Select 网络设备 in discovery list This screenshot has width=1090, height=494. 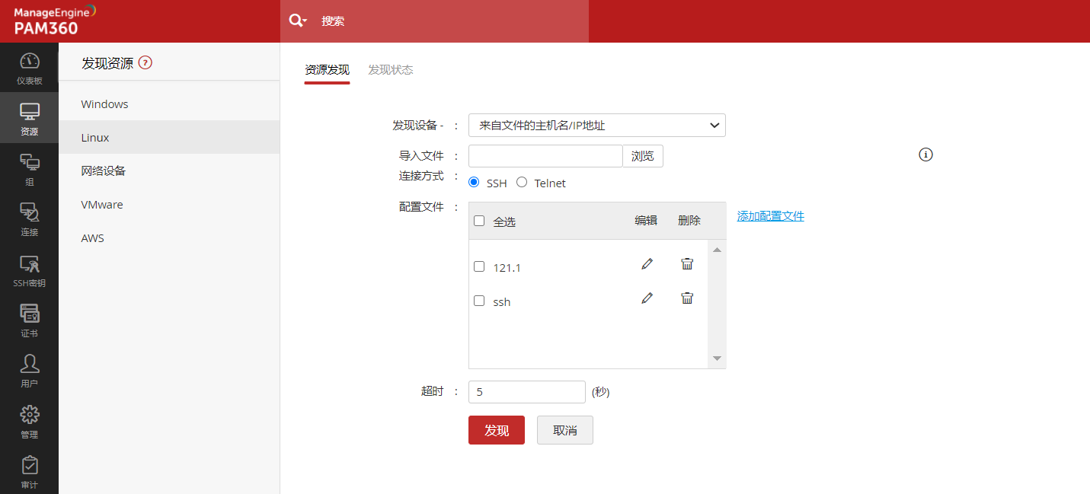(x=169, y=171)
